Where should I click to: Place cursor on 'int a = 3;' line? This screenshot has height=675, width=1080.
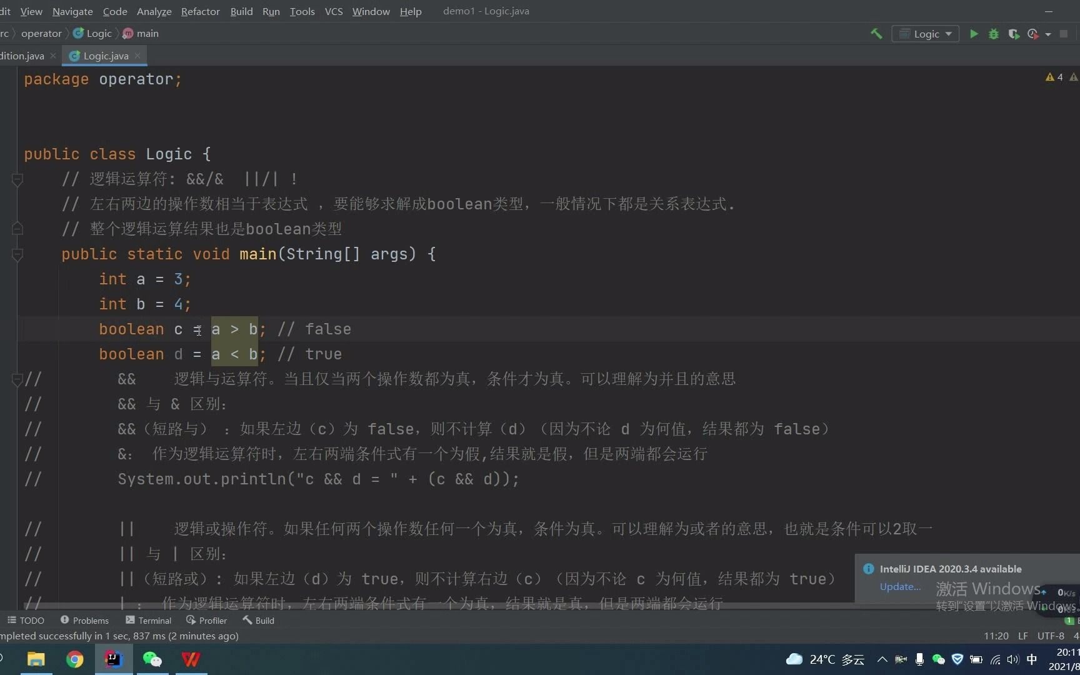tap(145, 279)
